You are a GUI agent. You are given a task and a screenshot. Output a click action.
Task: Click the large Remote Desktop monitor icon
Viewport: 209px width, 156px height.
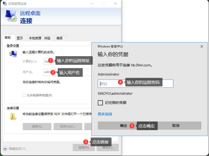(11, 16)
